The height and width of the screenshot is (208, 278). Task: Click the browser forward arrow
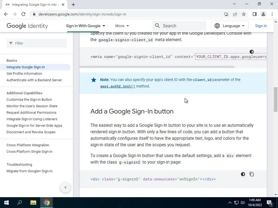point(15,14)
